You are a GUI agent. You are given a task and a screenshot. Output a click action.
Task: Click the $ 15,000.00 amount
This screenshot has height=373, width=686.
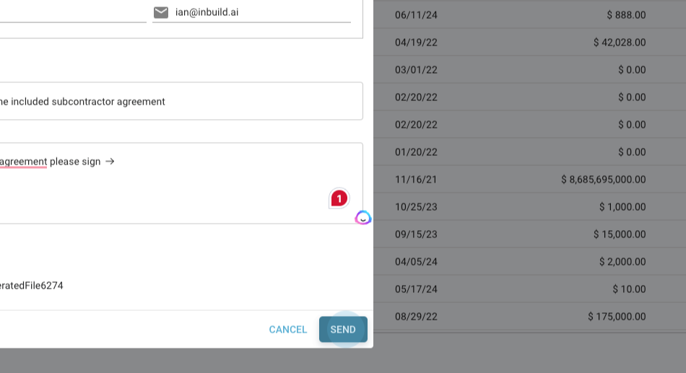620,234
